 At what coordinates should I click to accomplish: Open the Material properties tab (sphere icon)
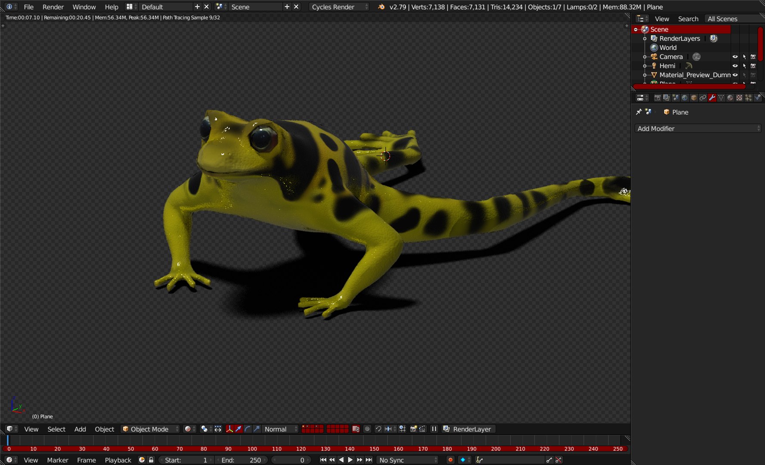pos(730,98)
